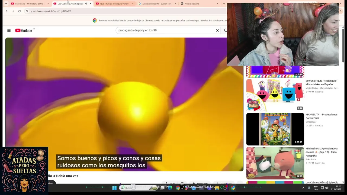Open File Explorer from taskbar
The height and width of the screenshot is (195, 347).
pyautogui.click(x=217, y=188)
